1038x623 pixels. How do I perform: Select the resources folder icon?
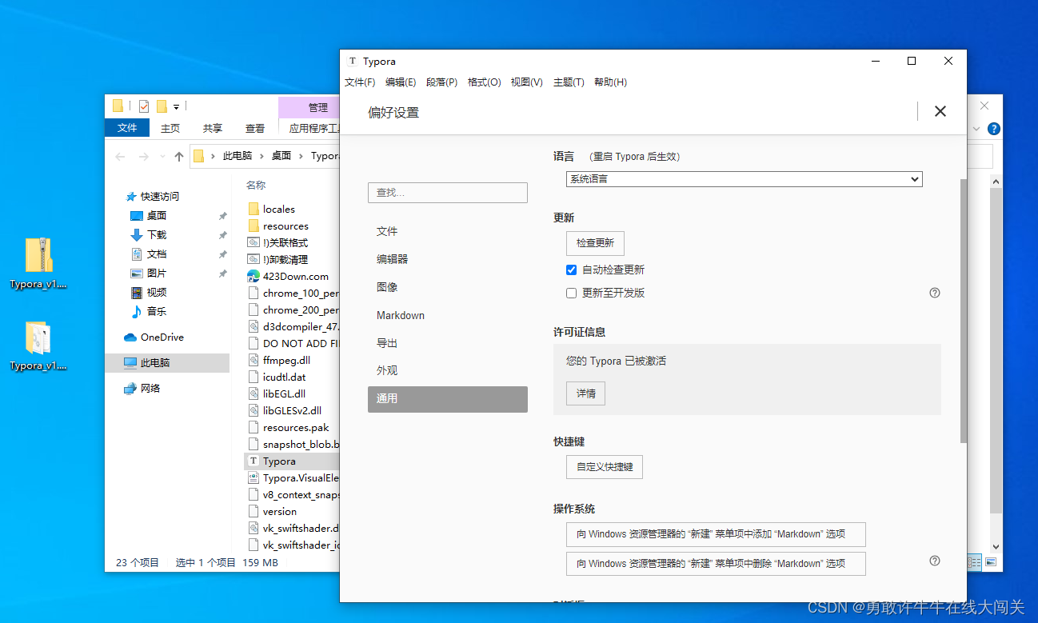point(254,226)
